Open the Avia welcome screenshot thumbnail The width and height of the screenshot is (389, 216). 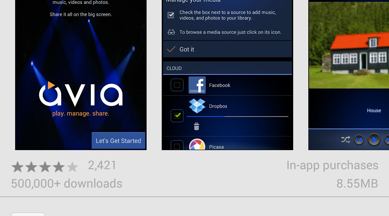click(81, 75)
